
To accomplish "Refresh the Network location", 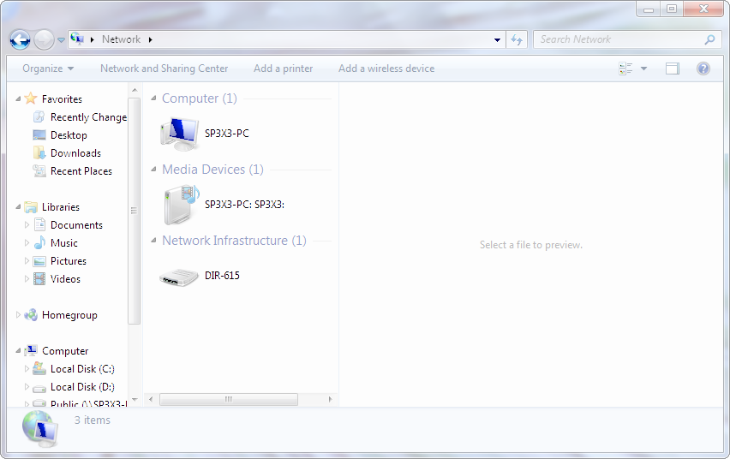I will (x=517, y=39).
